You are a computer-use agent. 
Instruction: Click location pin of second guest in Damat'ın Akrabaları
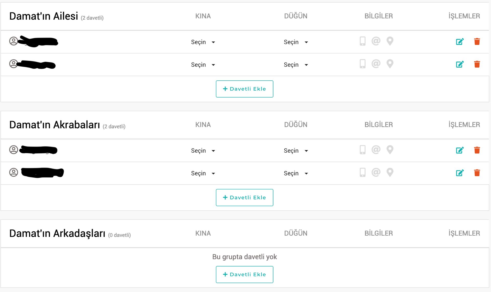point(390,173)
